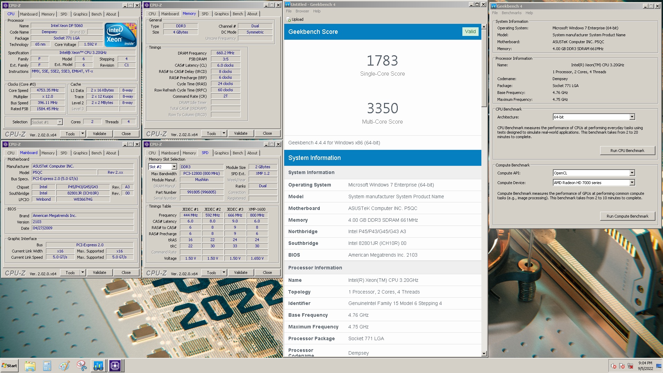Screen dimensions: 663x373
Task: Click the Valid badge on Geekbench Score
Action: [470, 31]
